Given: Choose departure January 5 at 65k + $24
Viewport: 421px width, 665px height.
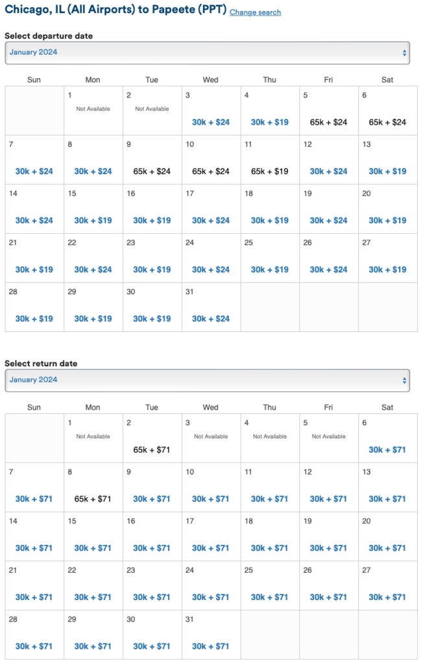Looking at the screenshot, I should coord(329,122).
